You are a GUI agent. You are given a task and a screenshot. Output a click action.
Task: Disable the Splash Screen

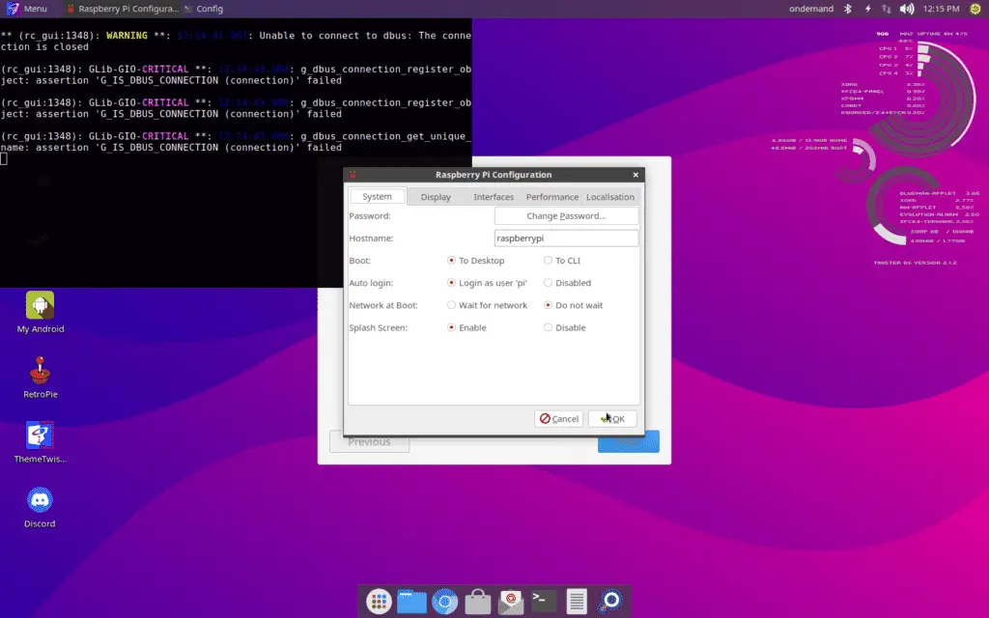point(564,328)
